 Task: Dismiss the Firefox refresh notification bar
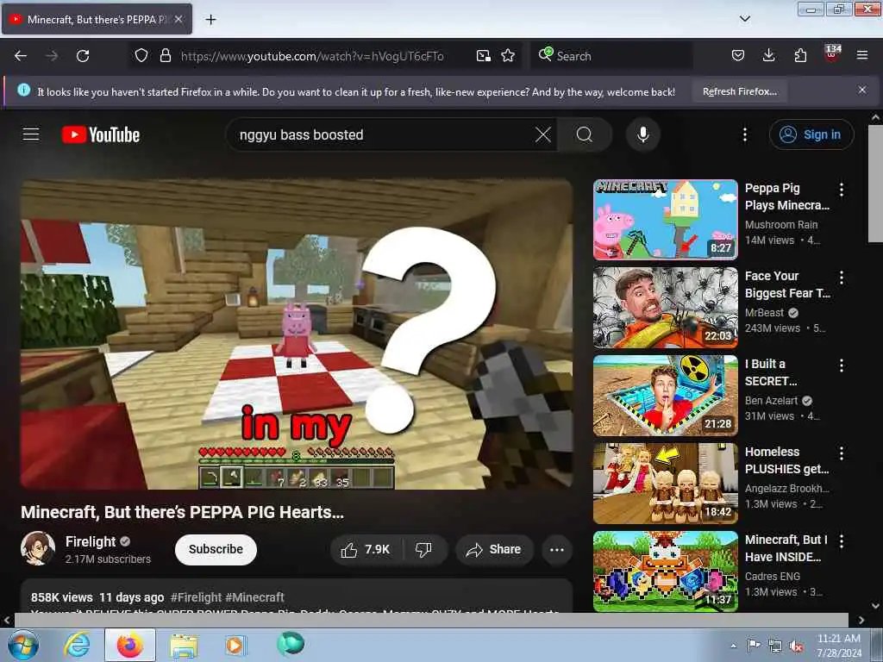pyautogui.click(x=862, y=90)
